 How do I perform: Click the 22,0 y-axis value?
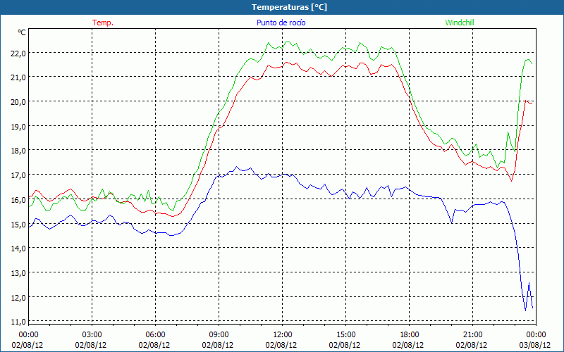tap(19, 53)
